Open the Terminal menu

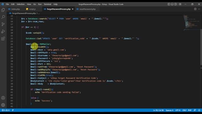pyautogui.click(x=47, y=4)
